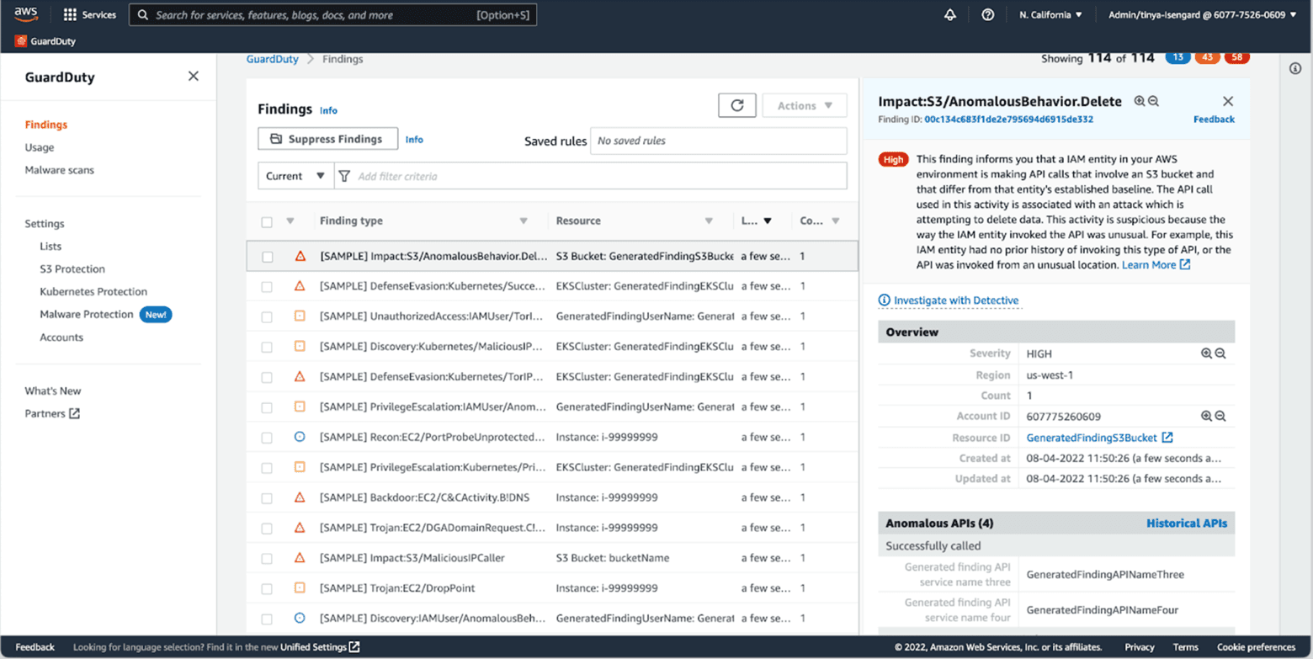Click the Investigate with Detective info icon

(884, 300)
